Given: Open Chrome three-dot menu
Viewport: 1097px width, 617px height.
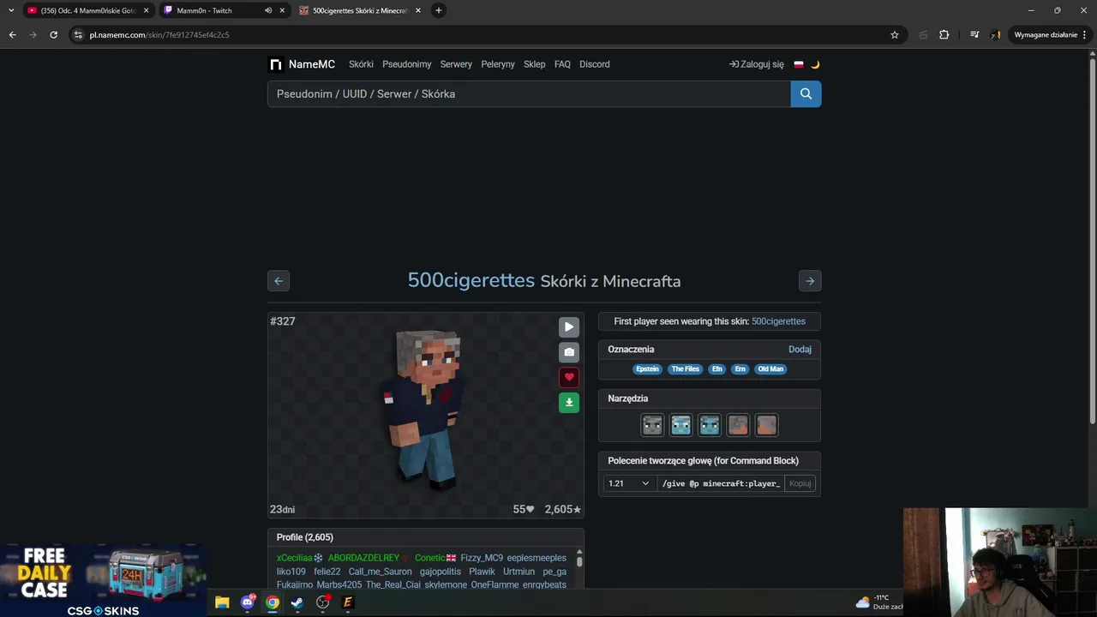Looking at the screenshot, I should pos(1085,35).
